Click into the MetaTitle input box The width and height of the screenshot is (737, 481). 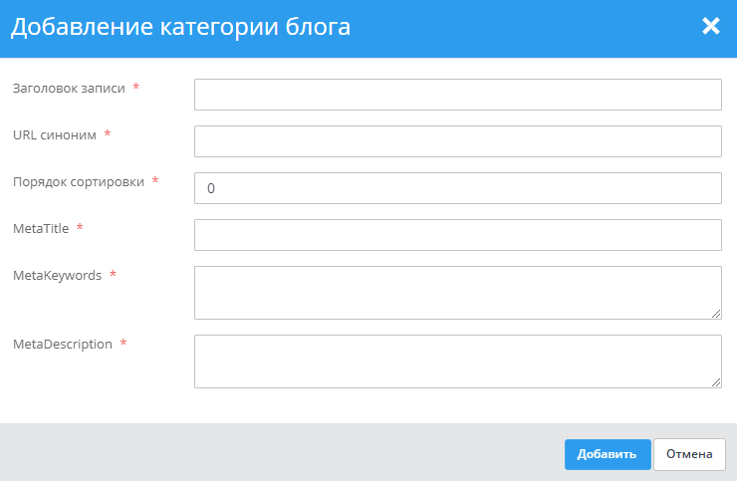click(x=458, y=235)
